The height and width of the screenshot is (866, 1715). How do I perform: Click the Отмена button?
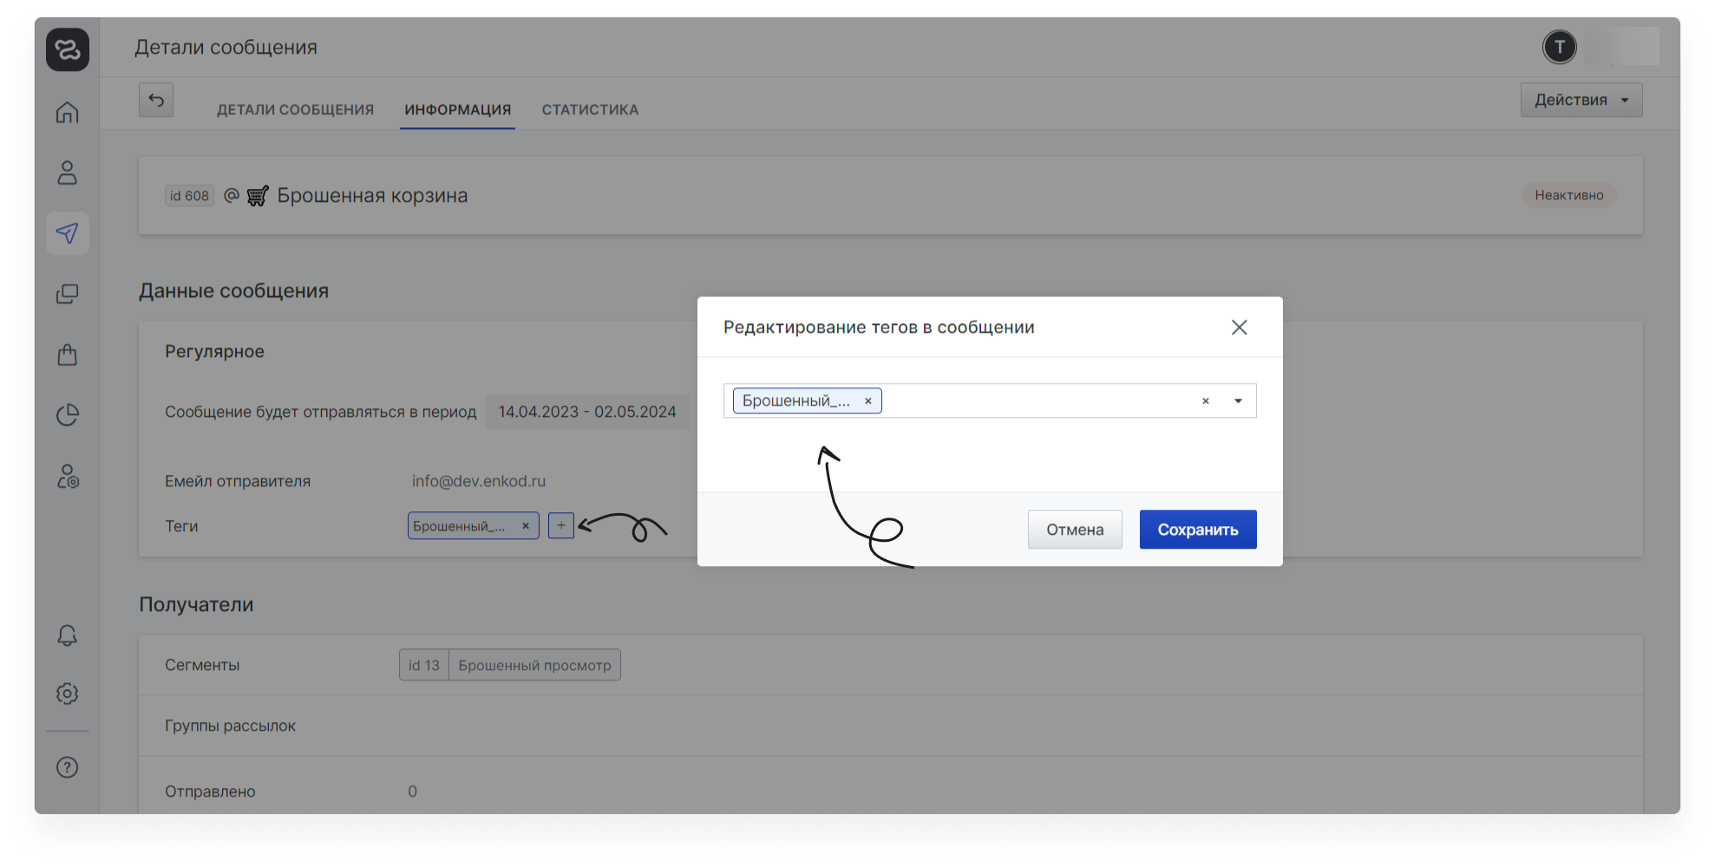click(1075, 529)
